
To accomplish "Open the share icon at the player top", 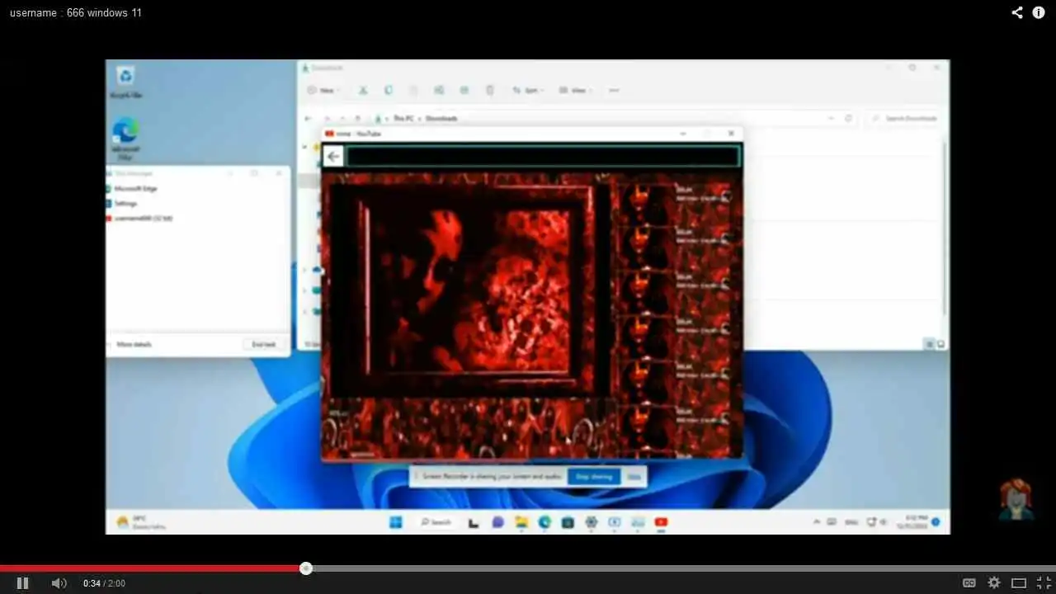I will click(1017, 12).
